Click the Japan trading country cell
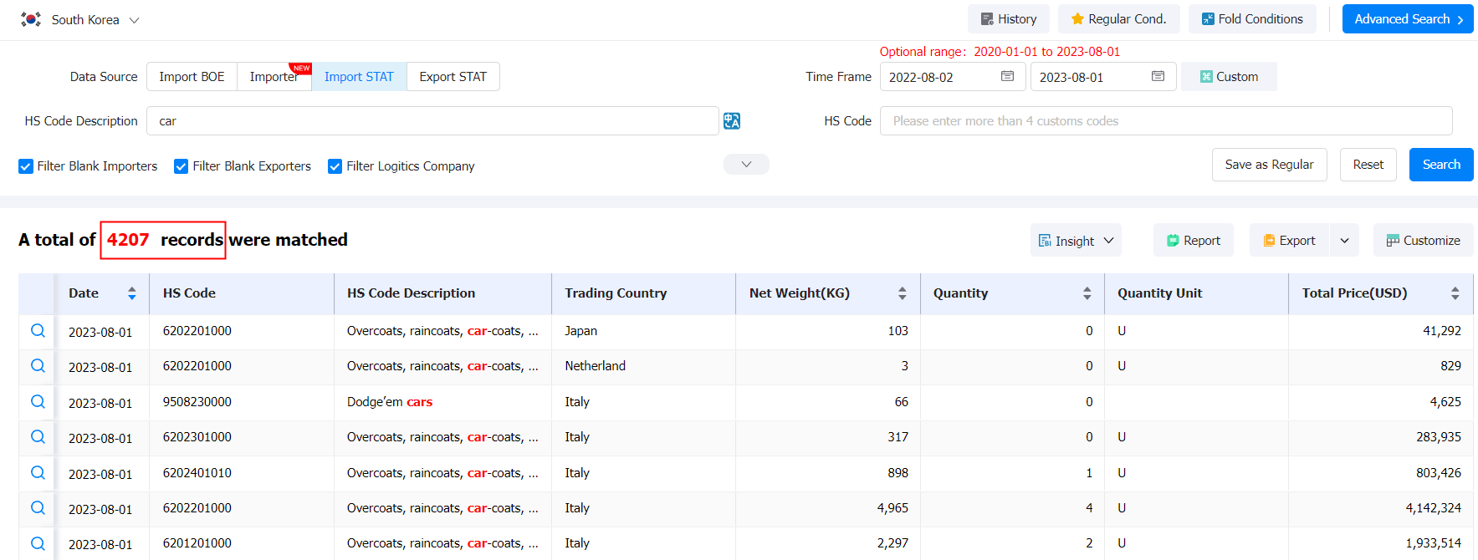The image size is (1478, 560). click(x=643, y=331)
